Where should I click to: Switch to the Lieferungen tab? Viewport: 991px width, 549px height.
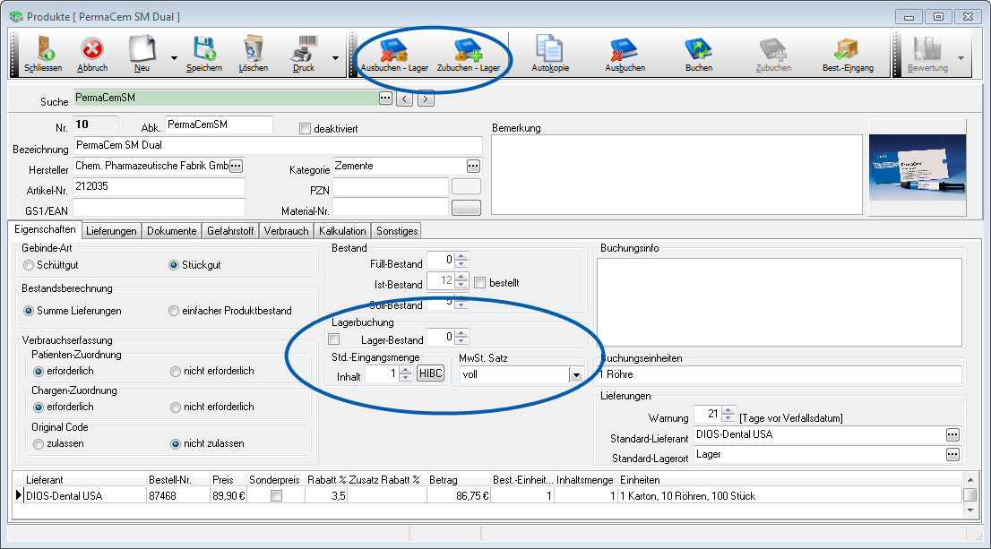[x=111, y=231]
